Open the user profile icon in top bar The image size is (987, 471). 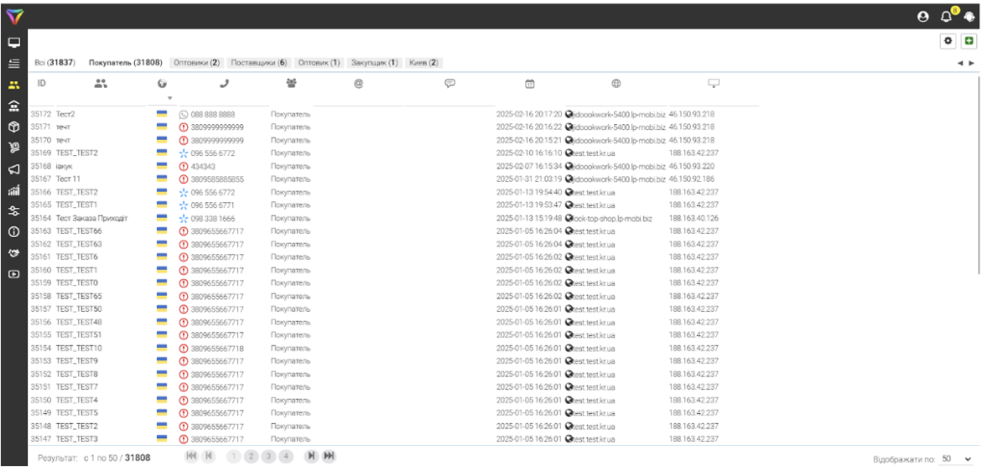click(924, 16)
